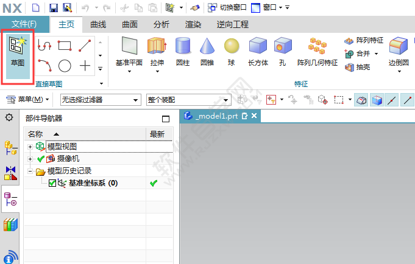Toggle the blue cube selection toolbar toggle
This screenshot has height=264, width=415.
tap(377, 100)
